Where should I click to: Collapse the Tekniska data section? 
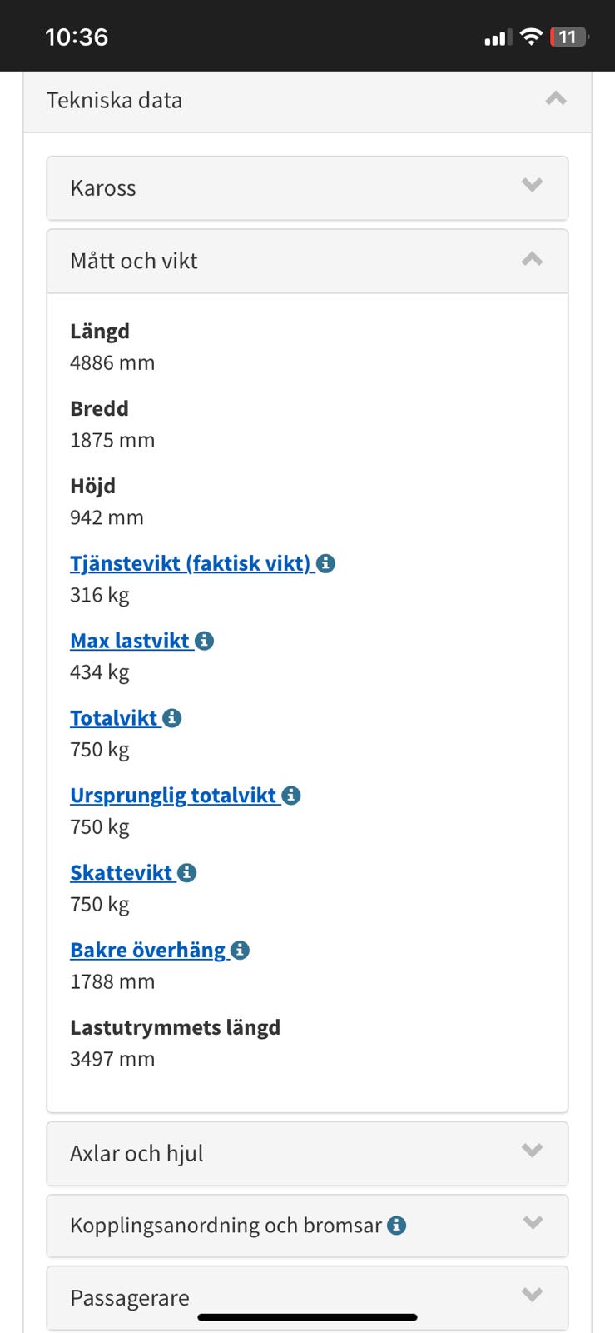coord(555,100)
